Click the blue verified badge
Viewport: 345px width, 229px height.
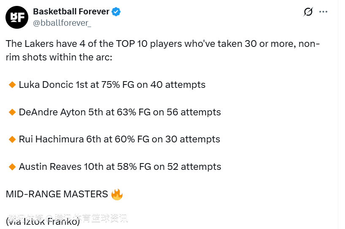pos(116,12)
